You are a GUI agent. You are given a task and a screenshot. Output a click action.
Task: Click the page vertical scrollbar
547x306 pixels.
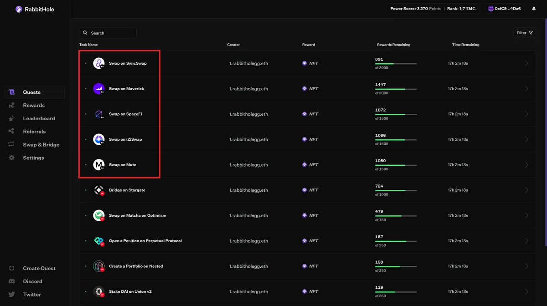point(545,132)
